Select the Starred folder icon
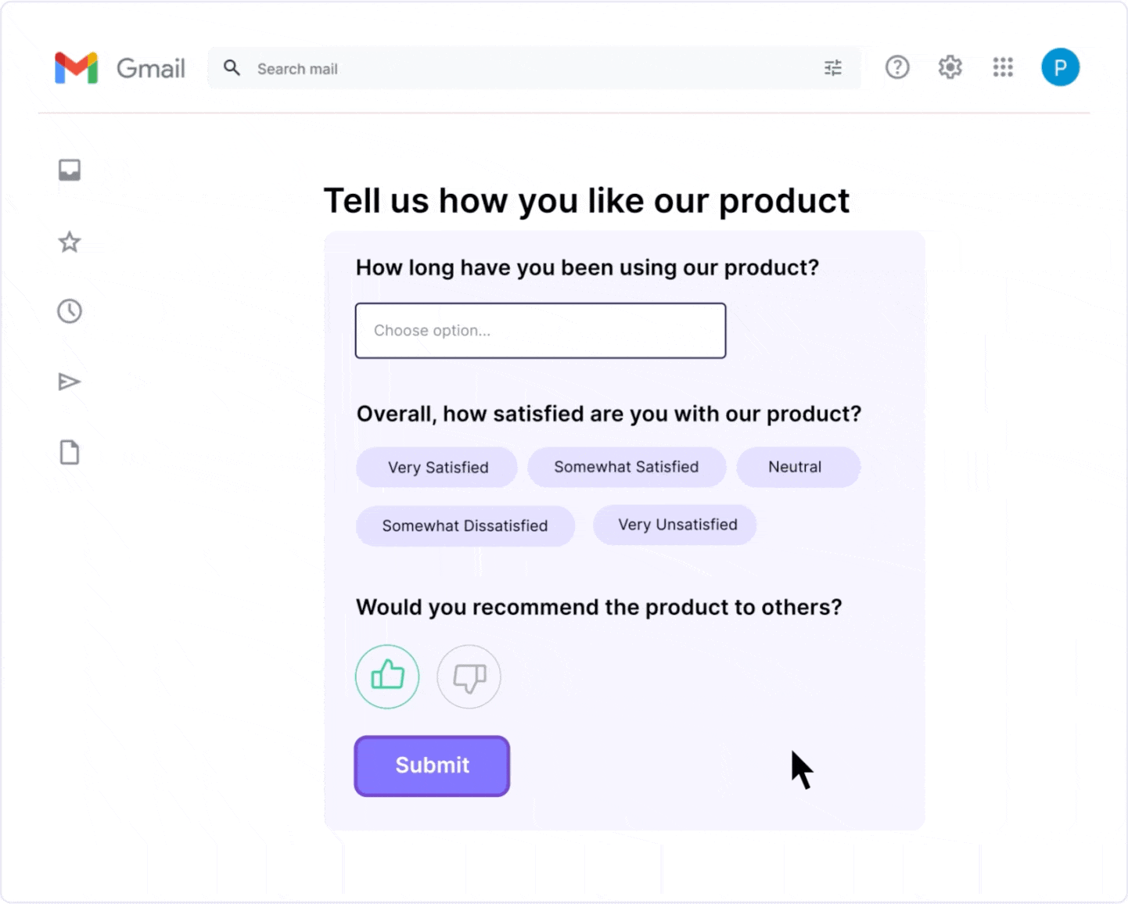1128x904 pixels. pos(70,242)
